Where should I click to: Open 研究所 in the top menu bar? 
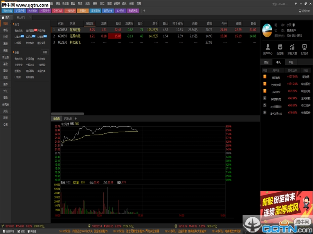117,4
